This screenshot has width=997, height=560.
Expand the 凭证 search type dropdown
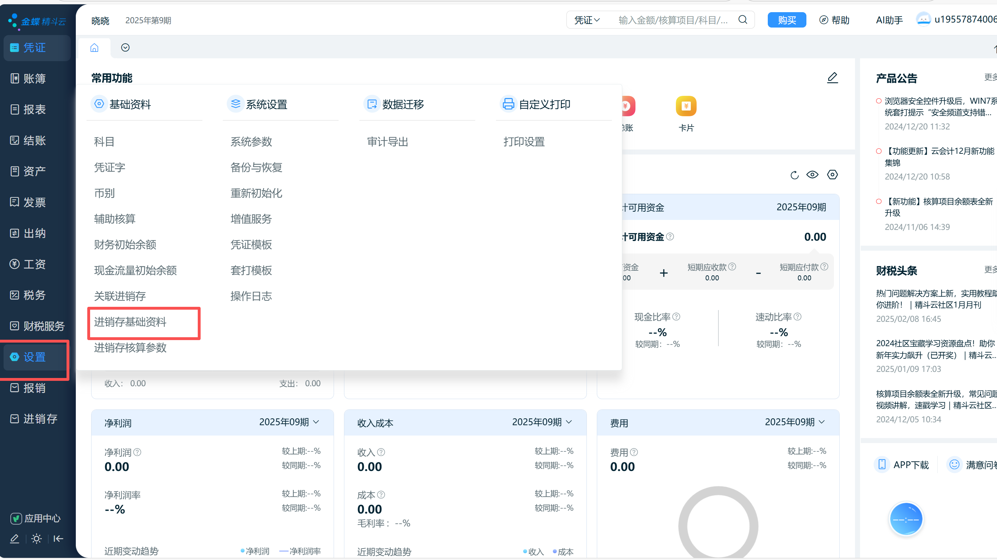pos(587,20)
